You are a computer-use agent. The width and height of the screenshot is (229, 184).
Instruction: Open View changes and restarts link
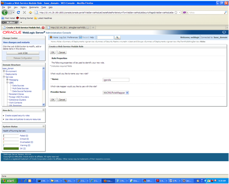16,42
